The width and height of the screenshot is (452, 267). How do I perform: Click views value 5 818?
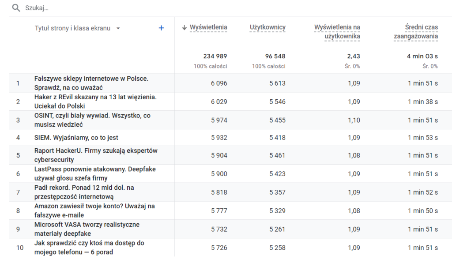(219, 192)
